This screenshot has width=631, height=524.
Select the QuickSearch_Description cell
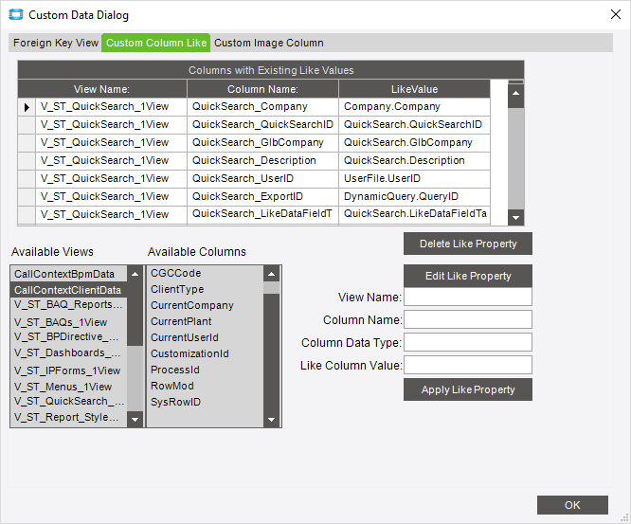pos(262,160)
